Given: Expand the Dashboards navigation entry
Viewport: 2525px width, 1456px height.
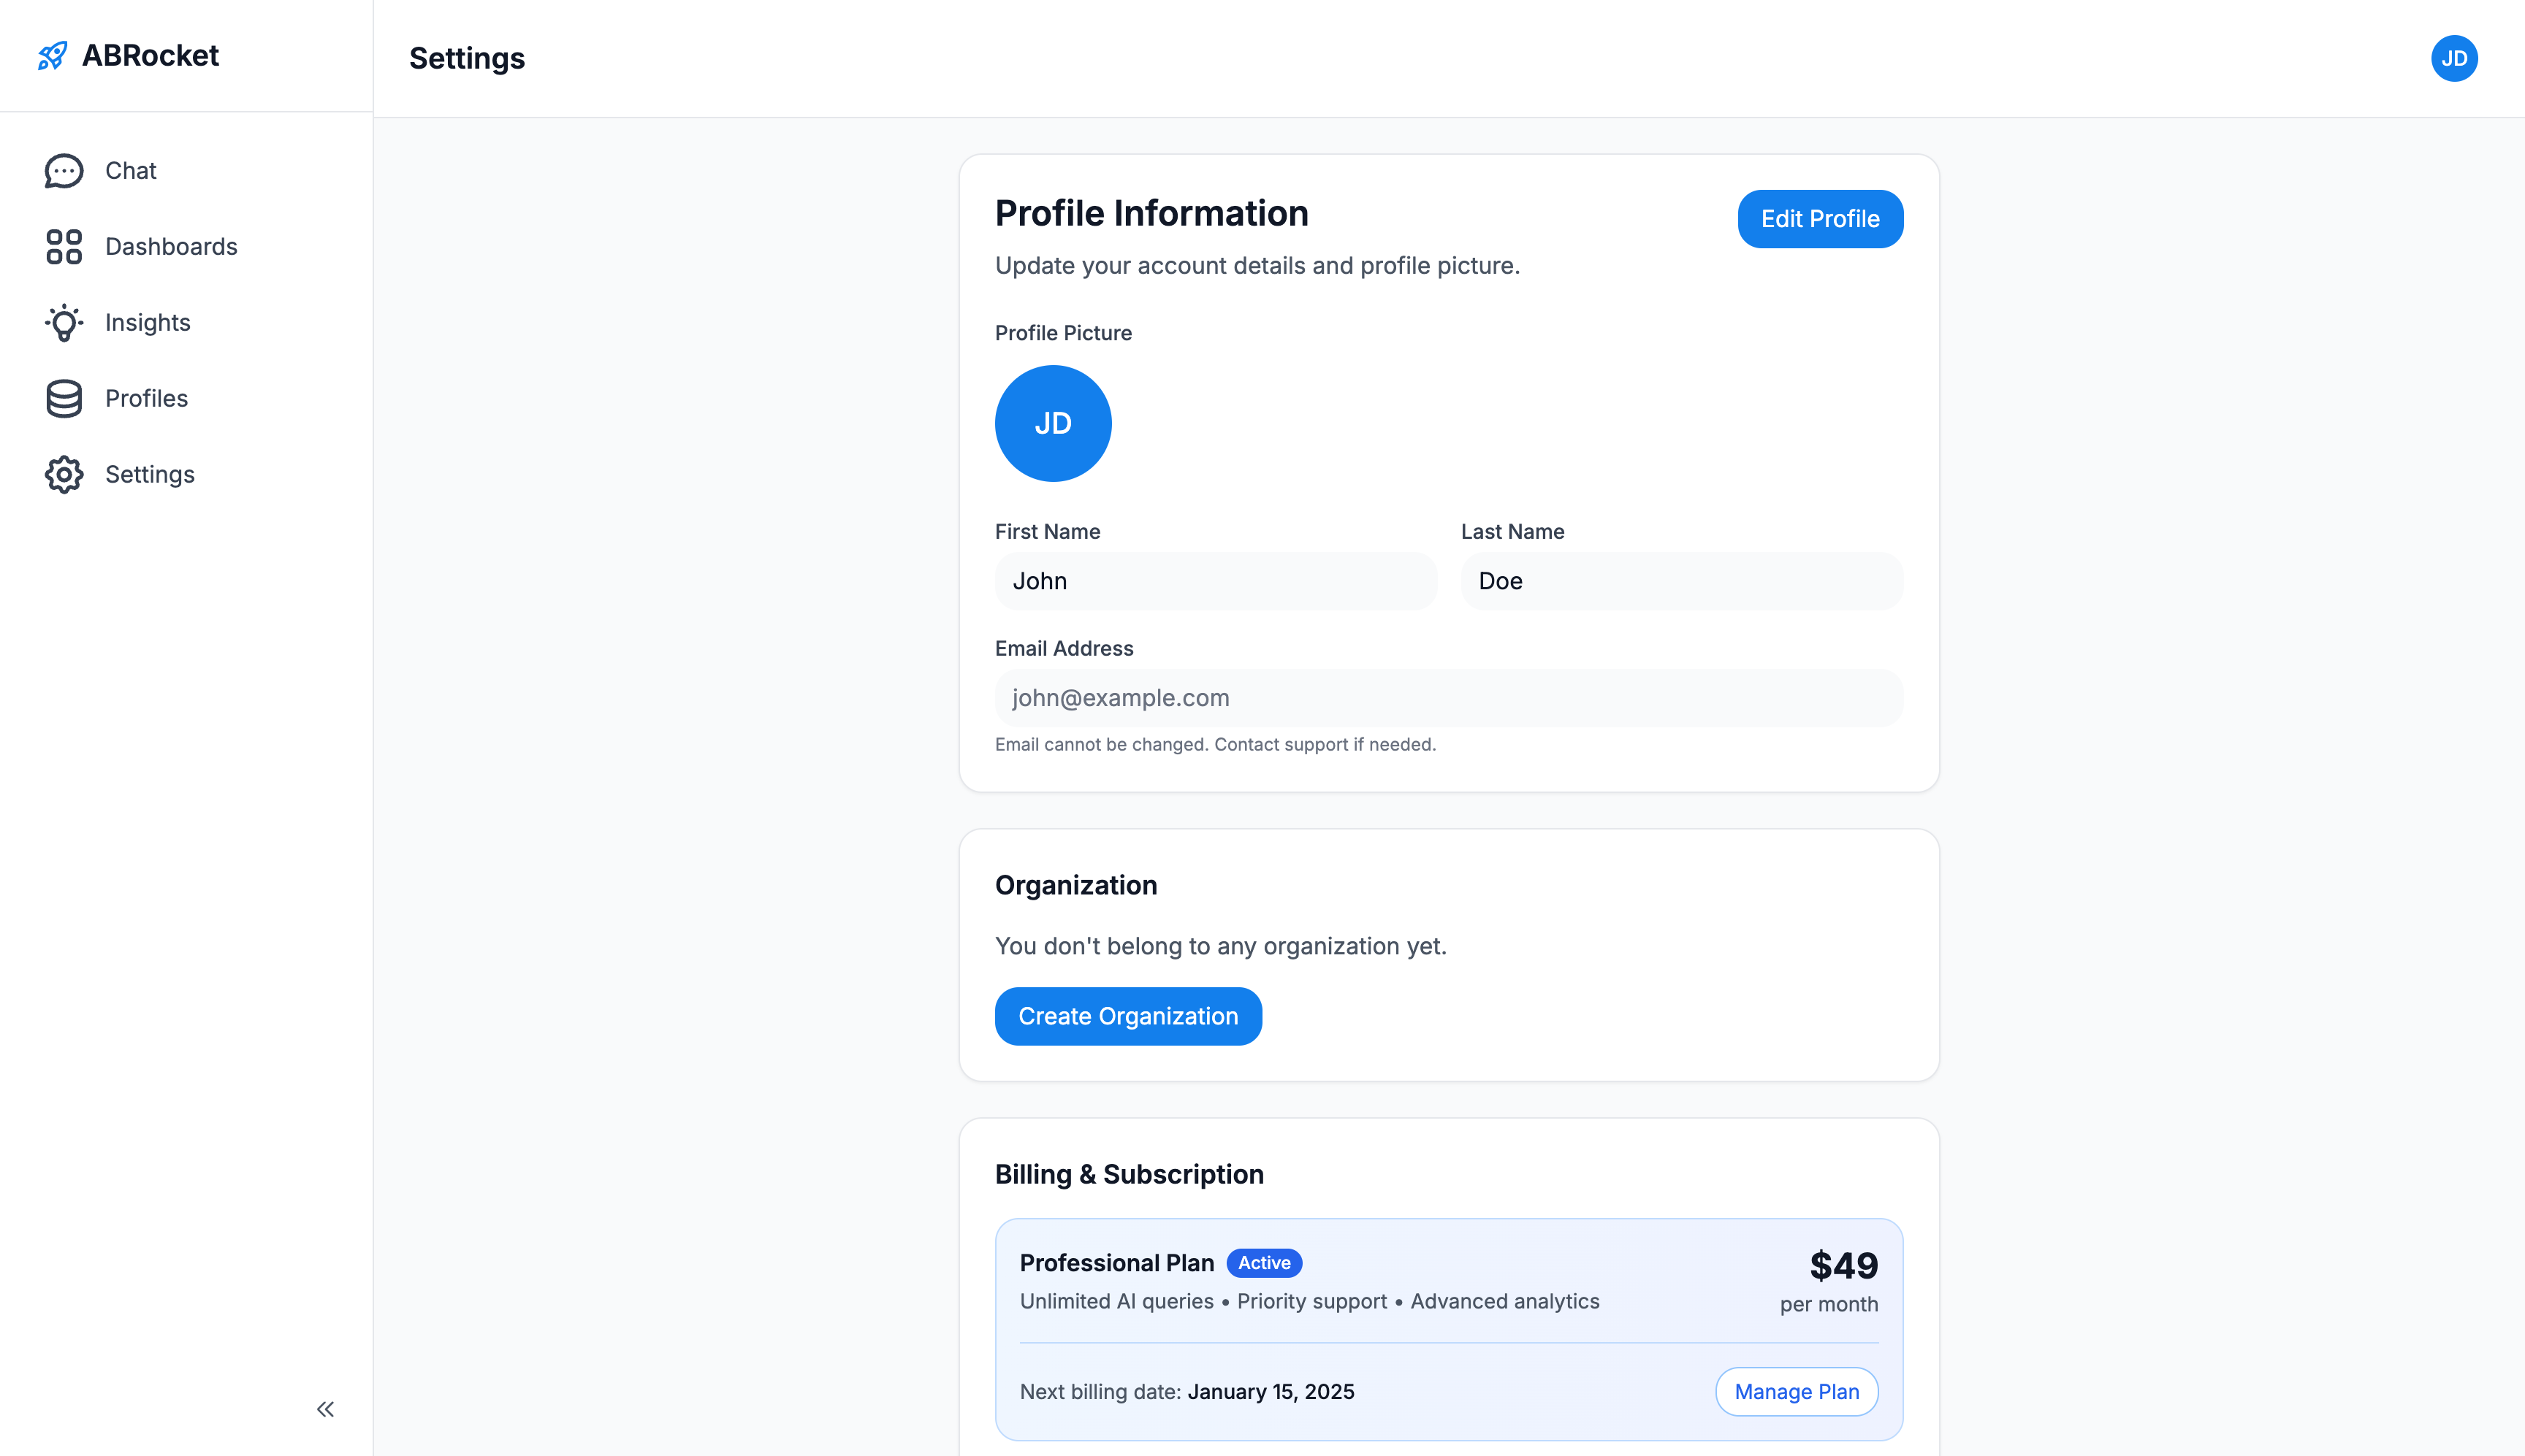Looking at the screenshot, I should 170,246.
